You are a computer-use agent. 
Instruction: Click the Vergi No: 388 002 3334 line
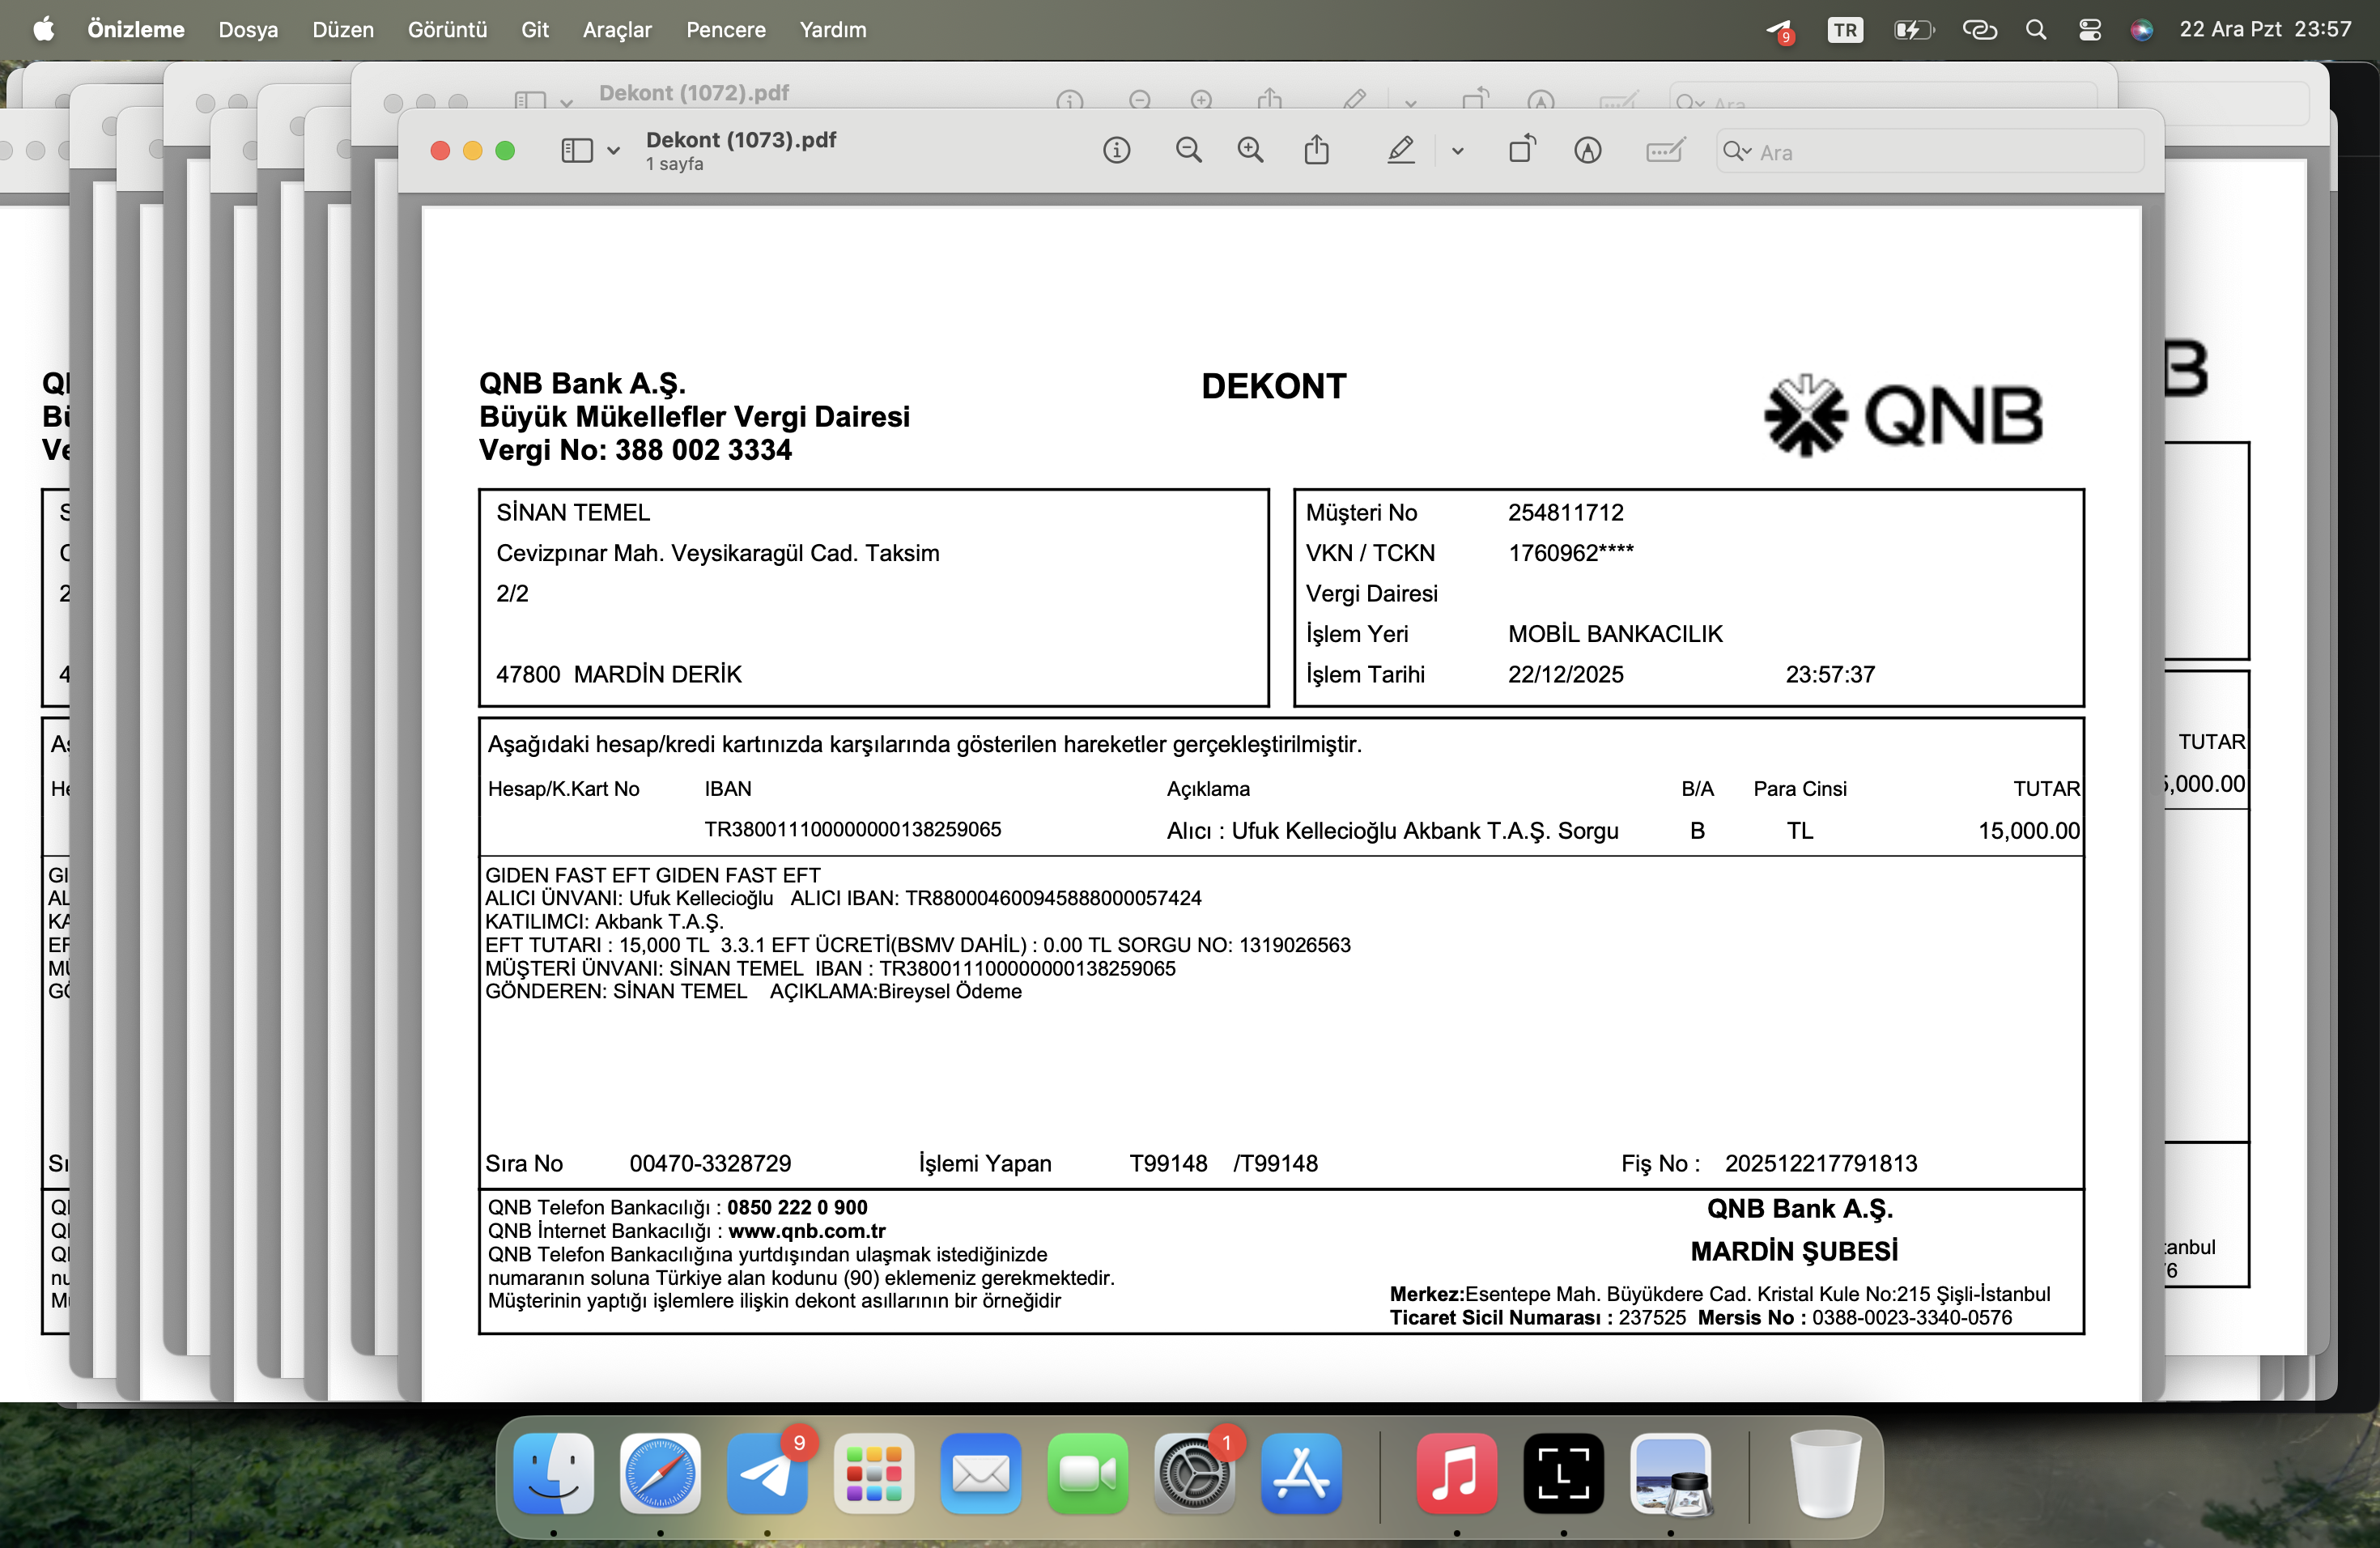pyautogui.click(x=635, y=450)
